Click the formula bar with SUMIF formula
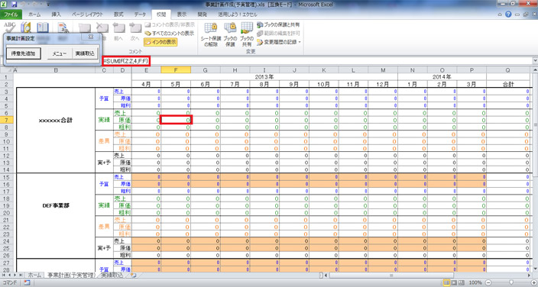 [x=317, y=61]
